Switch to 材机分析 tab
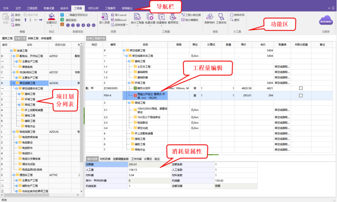This screenshot has width=337, height=202. 93,8
